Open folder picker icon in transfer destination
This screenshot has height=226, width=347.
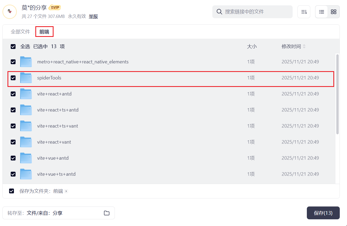(x=107, y=213)
